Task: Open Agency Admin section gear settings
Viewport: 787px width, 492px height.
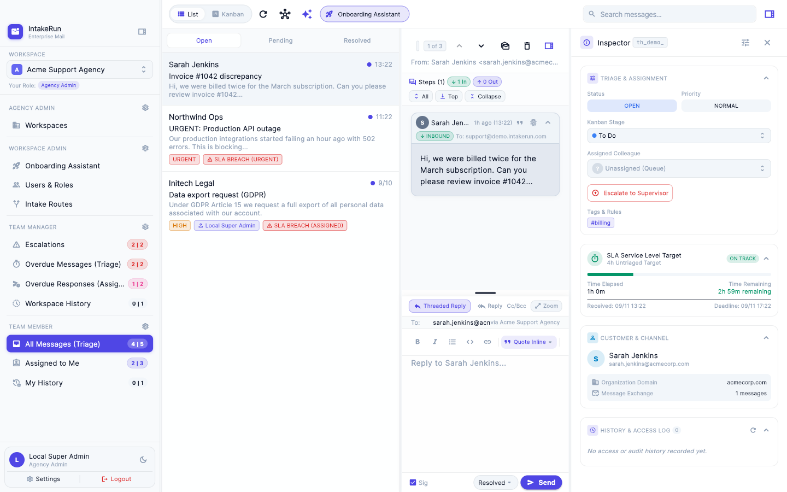Action: click(145, 108)
